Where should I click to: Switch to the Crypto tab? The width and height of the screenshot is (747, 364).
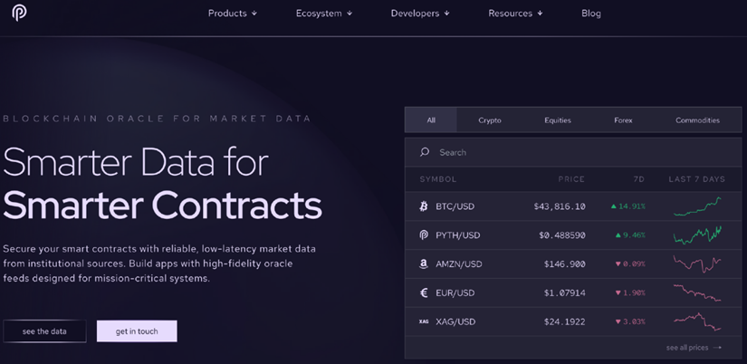click(490, 120)
